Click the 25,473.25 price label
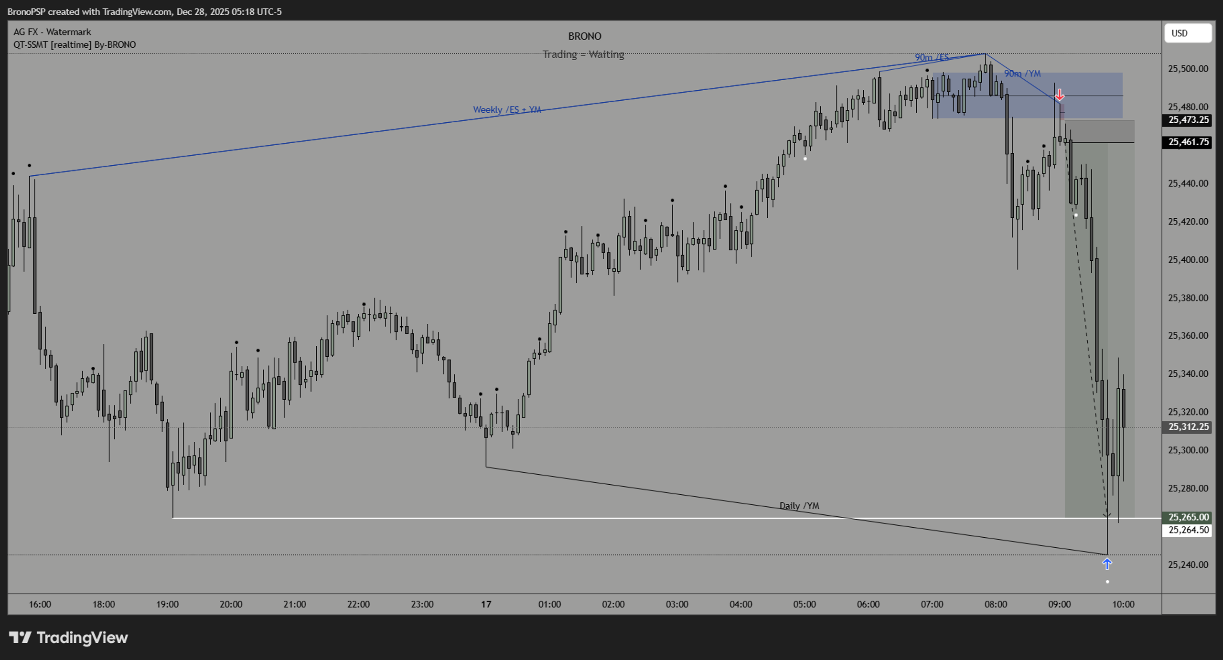 [x=1187, y=120]
